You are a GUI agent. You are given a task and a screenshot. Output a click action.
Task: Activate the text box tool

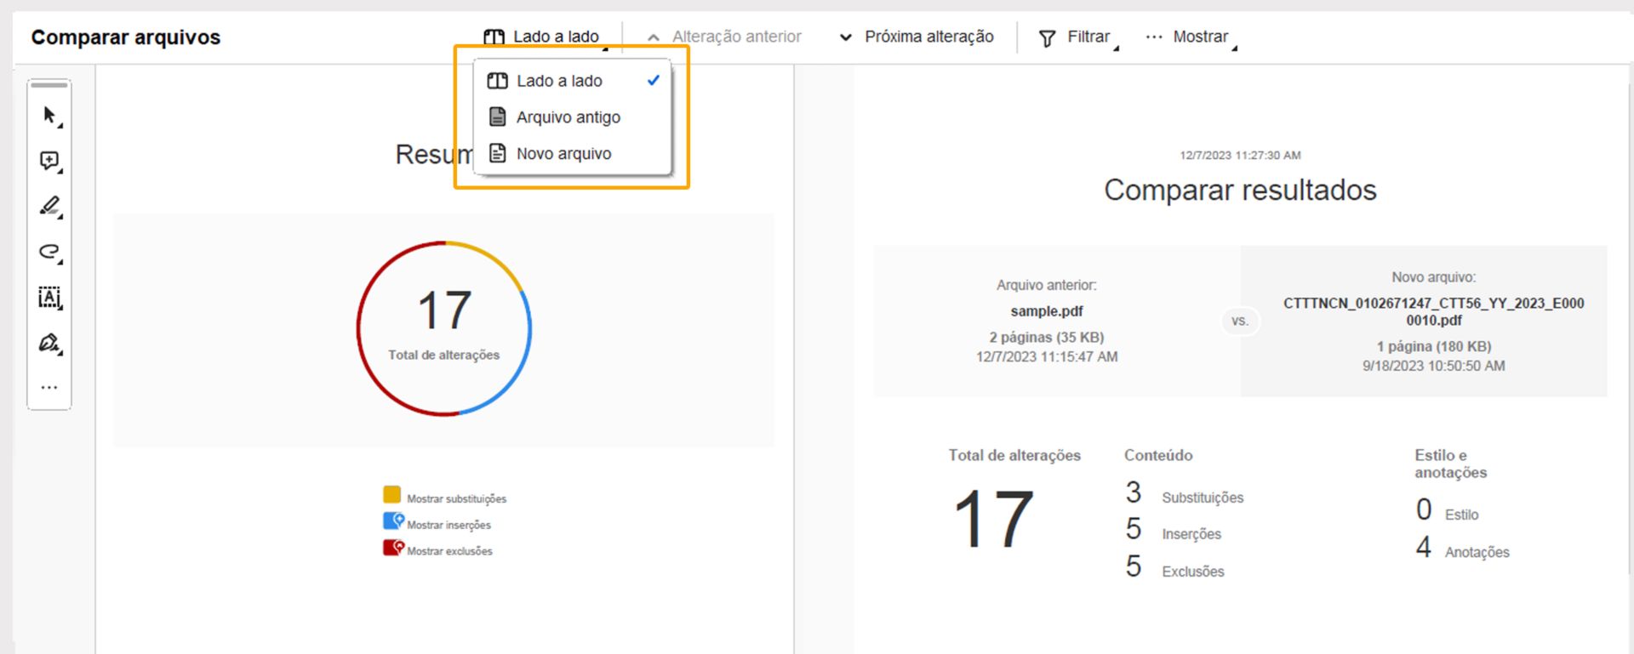click(x=50, y=297)
